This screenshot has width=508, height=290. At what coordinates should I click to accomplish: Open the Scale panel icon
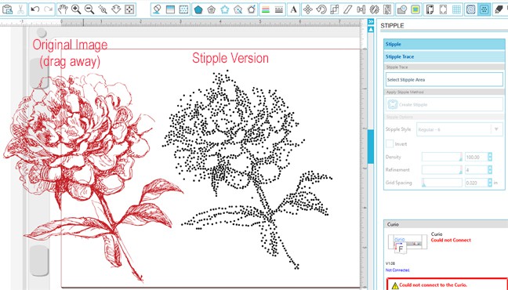[x=334, y=9]
